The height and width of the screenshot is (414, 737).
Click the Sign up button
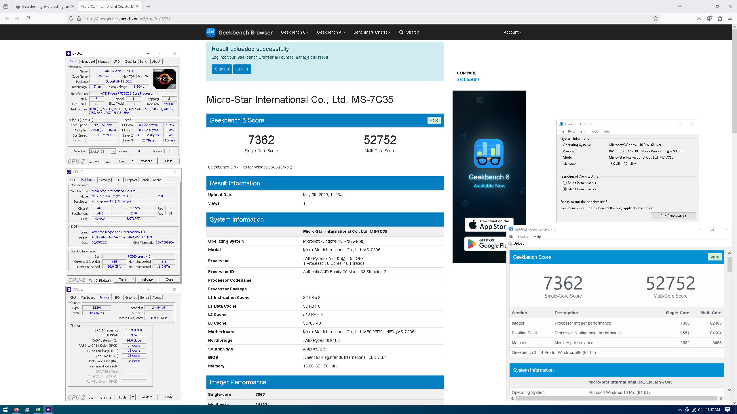222,69
